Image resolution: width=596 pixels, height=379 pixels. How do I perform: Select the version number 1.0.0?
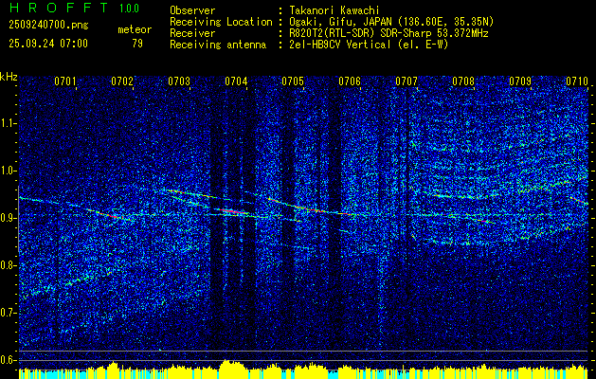click(129, 9)
